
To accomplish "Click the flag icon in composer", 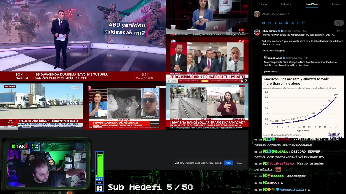I will 303,23.
